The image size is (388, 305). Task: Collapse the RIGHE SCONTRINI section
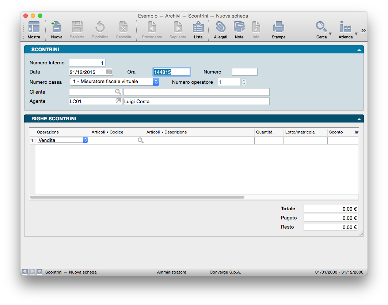[x=359, y=119]
